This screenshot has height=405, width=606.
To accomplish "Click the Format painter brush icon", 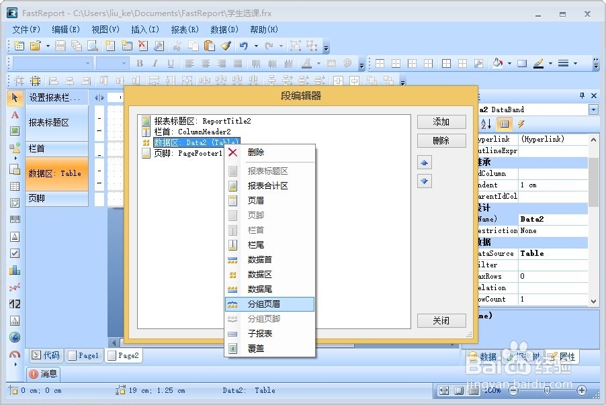I will point(226,46).
